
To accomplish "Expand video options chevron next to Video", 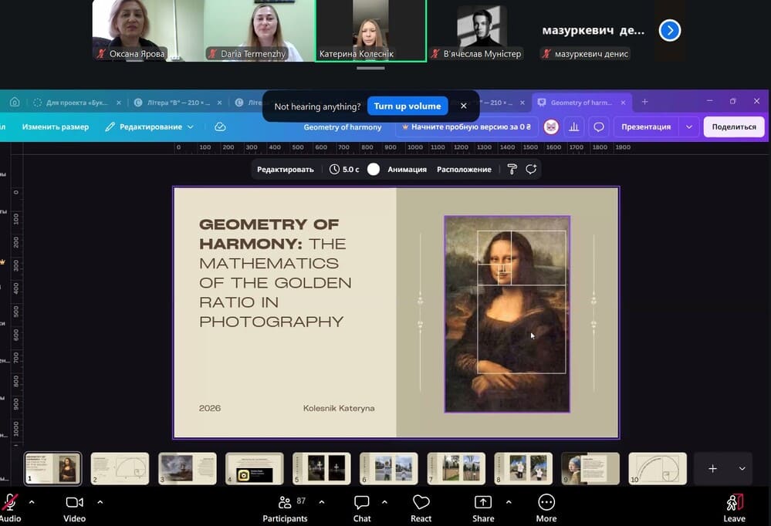I will [x=100, y=502].
